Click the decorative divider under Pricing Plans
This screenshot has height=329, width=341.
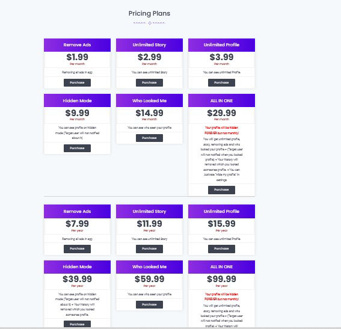click(149, 23)
